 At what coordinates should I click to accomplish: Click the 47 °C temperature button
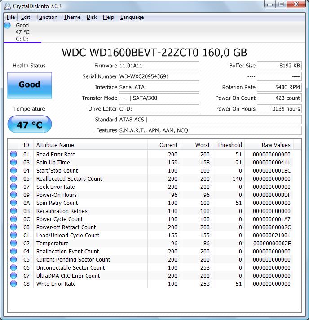click(30, 124)
